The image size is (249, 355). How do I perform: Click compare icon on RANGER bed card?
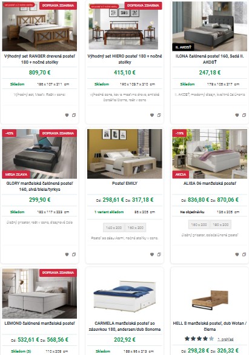[x=74, y=115]
